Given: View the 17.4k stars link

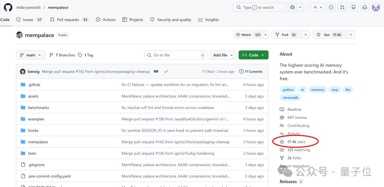Looking at the screenshot, I should pos(293,142).
